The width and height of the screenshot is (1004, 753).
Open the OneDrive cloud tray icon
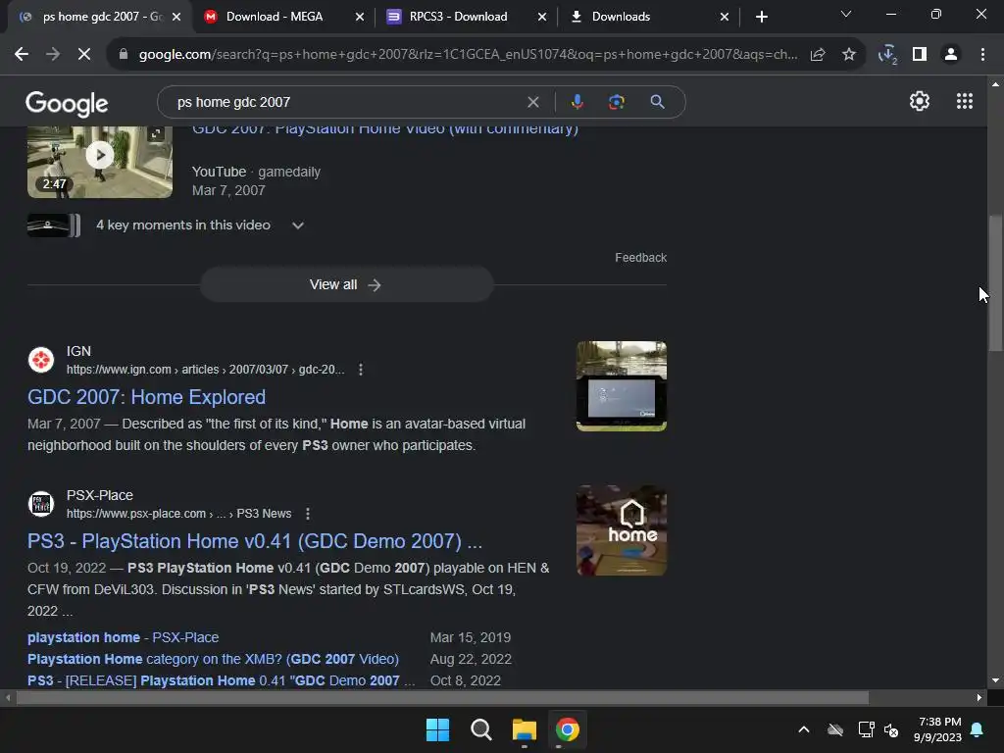(x=835, y=729)
